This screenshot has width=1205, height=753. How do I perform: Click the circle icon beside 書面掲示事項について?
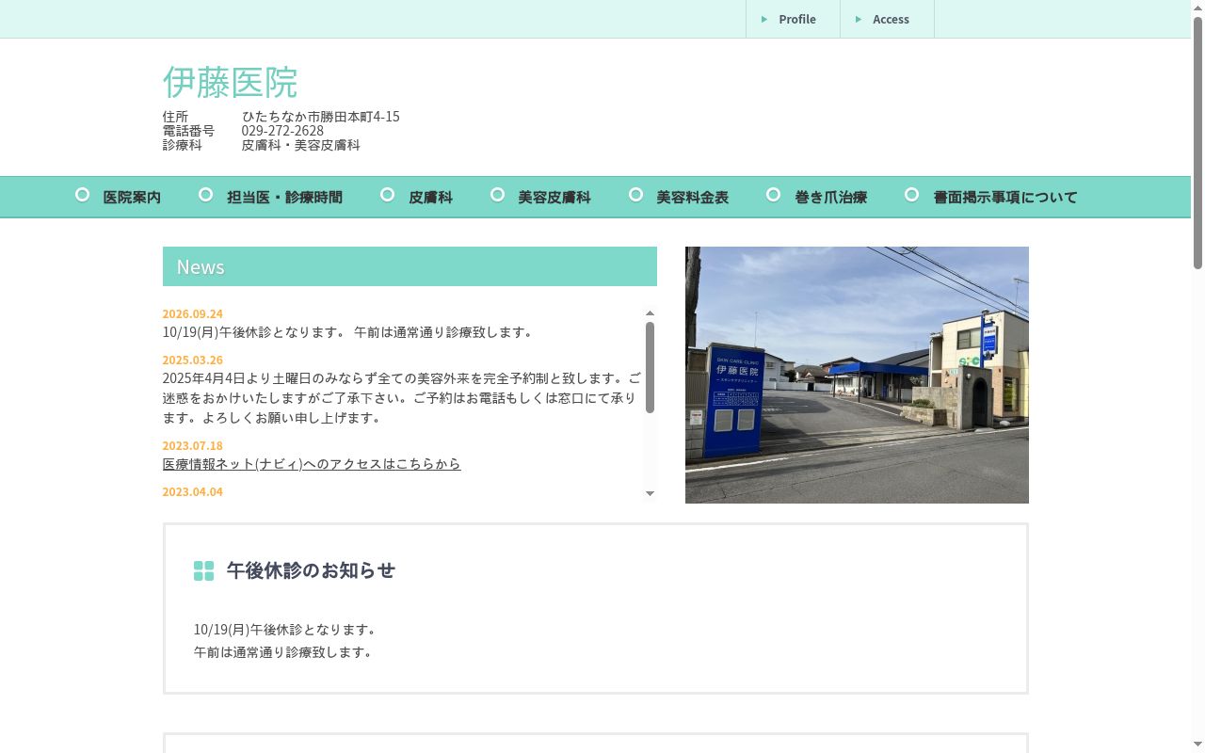coord(912,195)
